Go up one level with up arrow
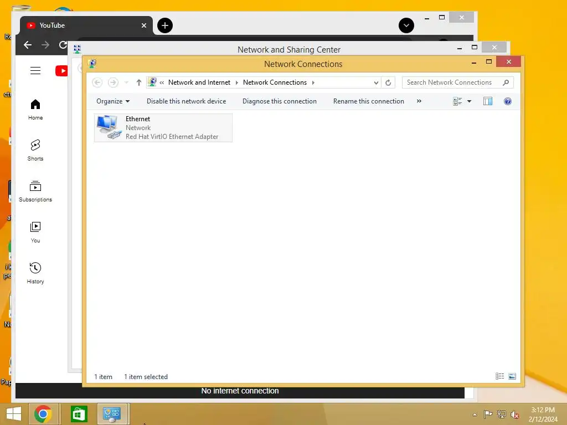 [x=138, y=82]
